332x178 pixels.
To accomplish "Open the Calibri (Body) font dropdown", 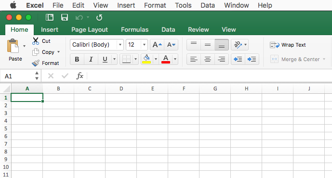I will tap(120, 45).
